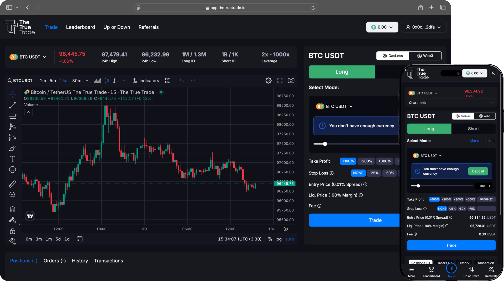The height and width of the screenshot is (281, 504).
Task: Enable magnet mode for drawings
Action: [12, 209]
